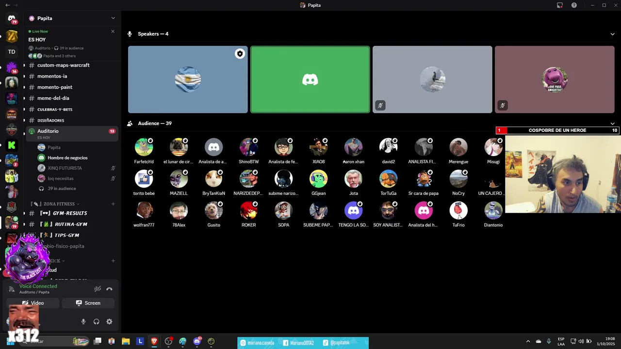Click Diantonio audience avatar
This screenshot has height=349, width=621.
(493, 211)
